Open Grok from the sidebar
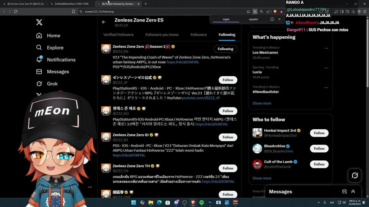Image resolution: width=369 pixels, height=207 pixels. tap(47, 84)
